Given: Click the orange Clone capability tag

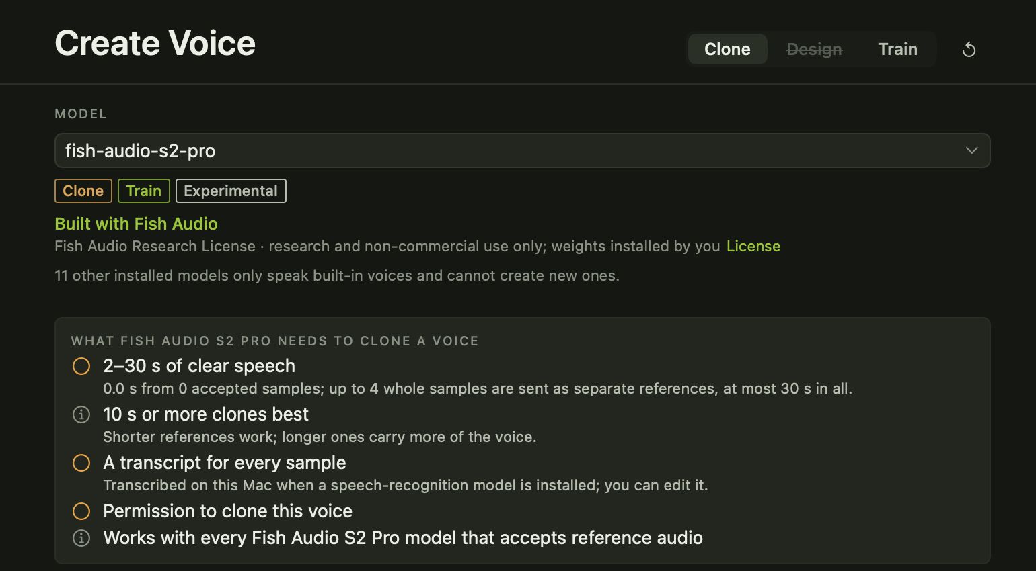Looking at the screenshot, I should click(x=83, y=191).
